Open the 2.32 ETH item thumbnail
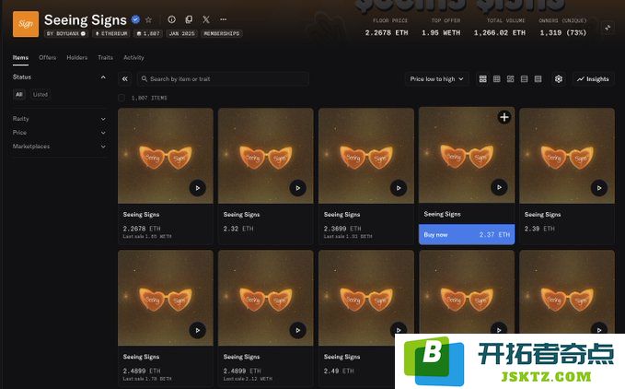 pos(265,156)
